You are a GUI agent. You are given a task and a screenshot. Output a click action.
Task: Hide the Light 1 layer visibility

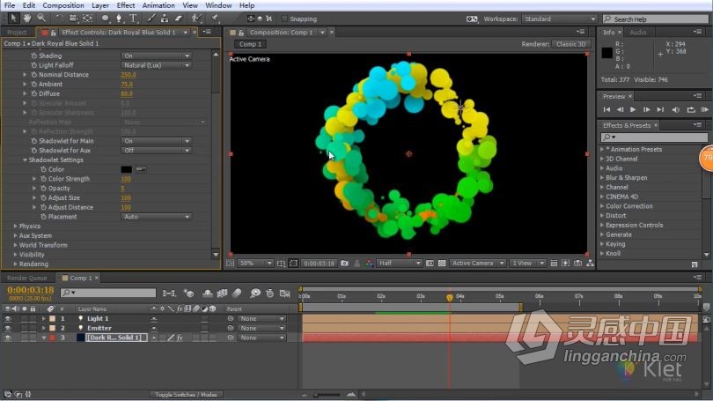coord(8,319)
